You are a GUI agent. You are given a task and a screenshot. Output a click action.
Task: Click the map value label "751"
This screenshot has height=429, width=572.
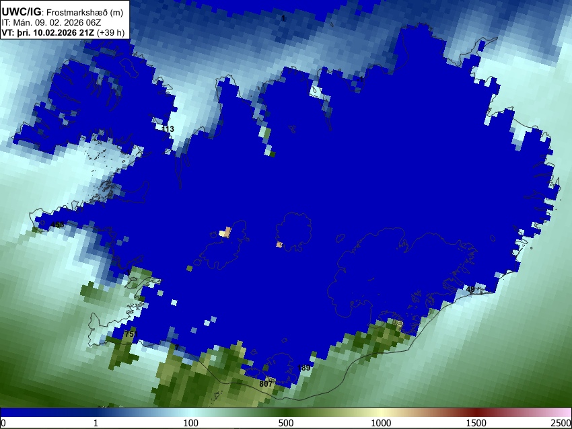click(131, 334)
